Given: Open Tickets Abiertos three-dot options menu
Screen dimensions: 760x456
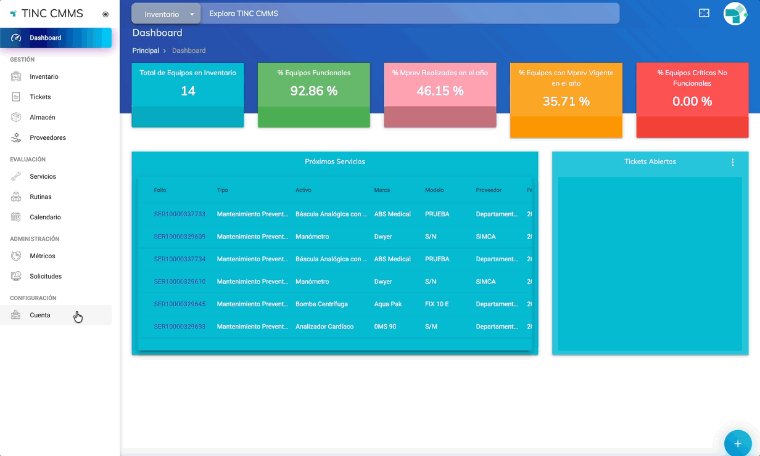Looking at the screenshot, I should pos(732,163).
